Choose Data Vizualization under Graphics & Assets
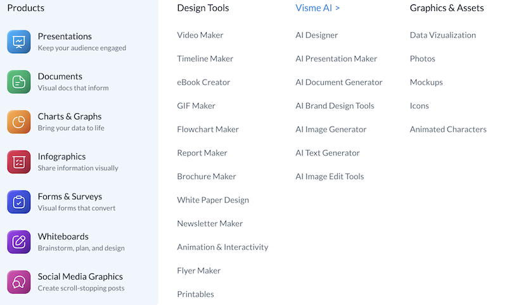Viewport: 507px width, 305px height. (x=442, y=35)
